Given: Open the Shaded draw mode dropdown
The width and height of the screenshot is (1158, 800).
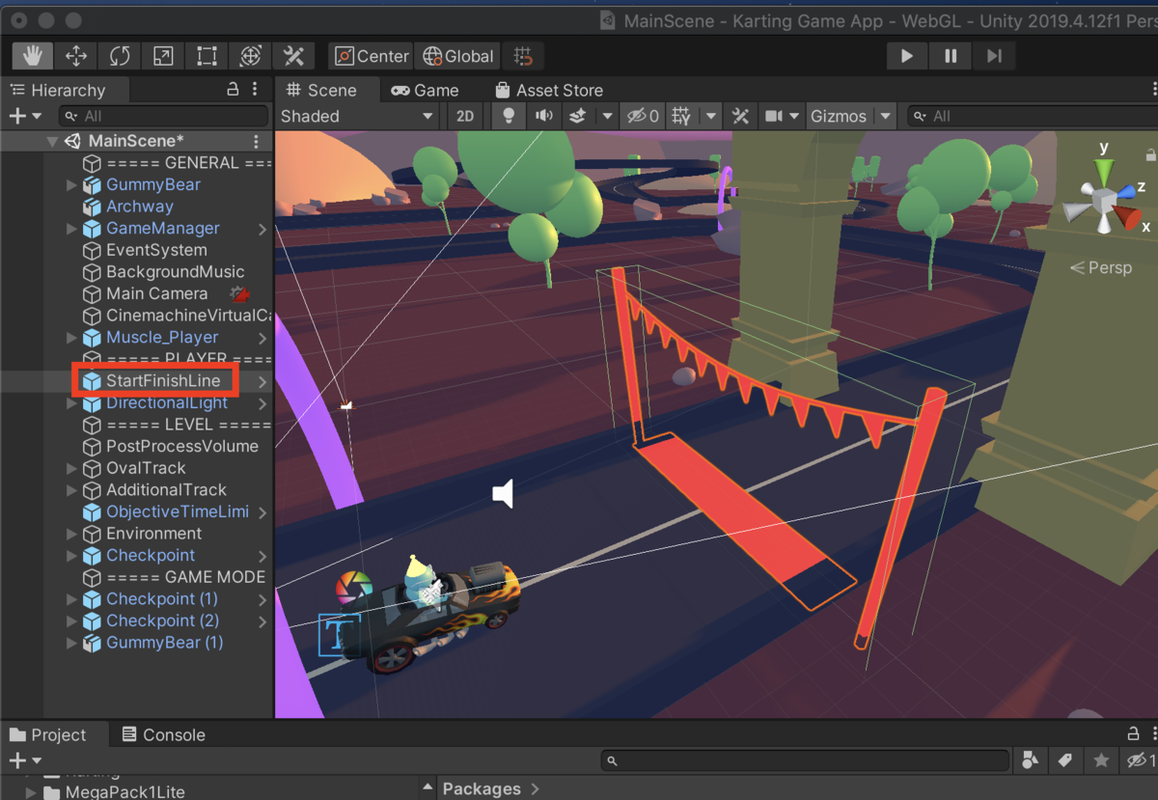Looking at the screenshot, I should (356, 116).
